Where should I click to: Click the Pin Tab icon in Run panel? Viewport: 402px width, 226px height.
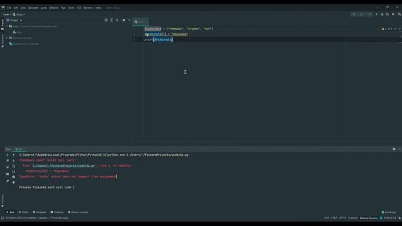coord(8,181)
